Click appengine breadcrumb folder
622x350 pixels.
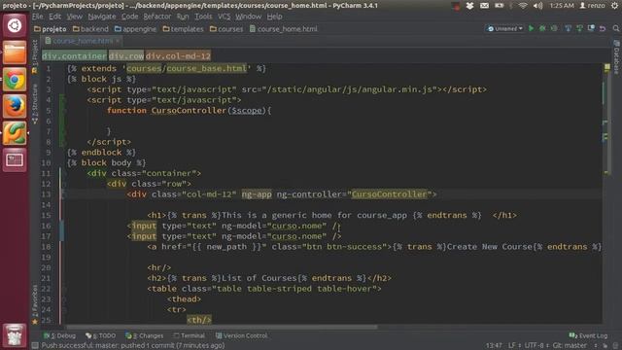coord(136,29)
